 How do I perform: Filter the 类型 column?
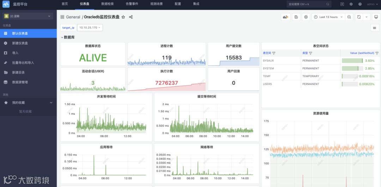click(310, 53)
